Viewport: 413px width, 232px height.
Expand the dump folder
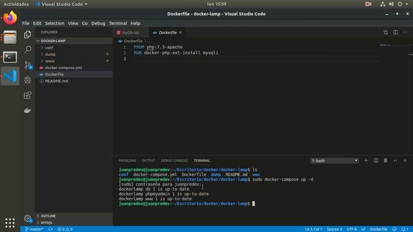(x=74, y=54)
